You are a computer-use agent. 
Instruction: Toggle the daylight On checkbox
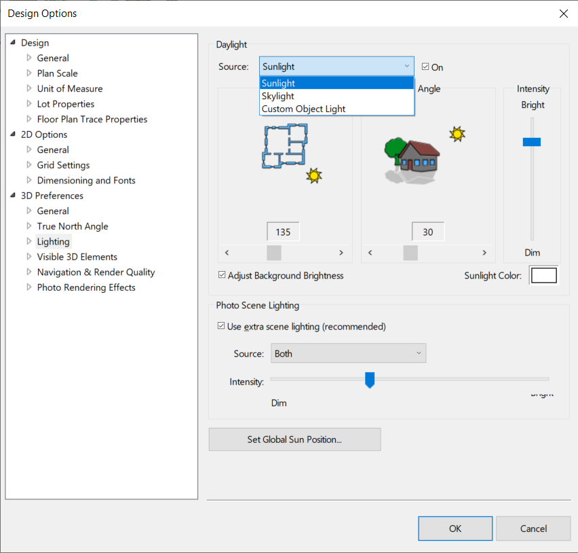tap(425, 67)
